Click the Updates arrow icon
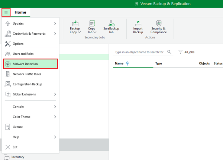The height and width of the screenshot is (160, 223). click(x=8, y=23)
